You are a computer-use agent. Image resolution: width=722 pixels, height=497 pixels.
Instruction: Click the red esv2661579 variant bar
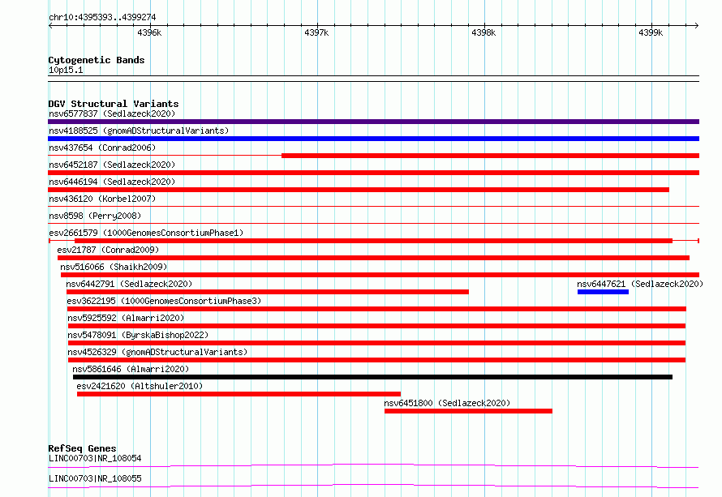coord(373,241)
